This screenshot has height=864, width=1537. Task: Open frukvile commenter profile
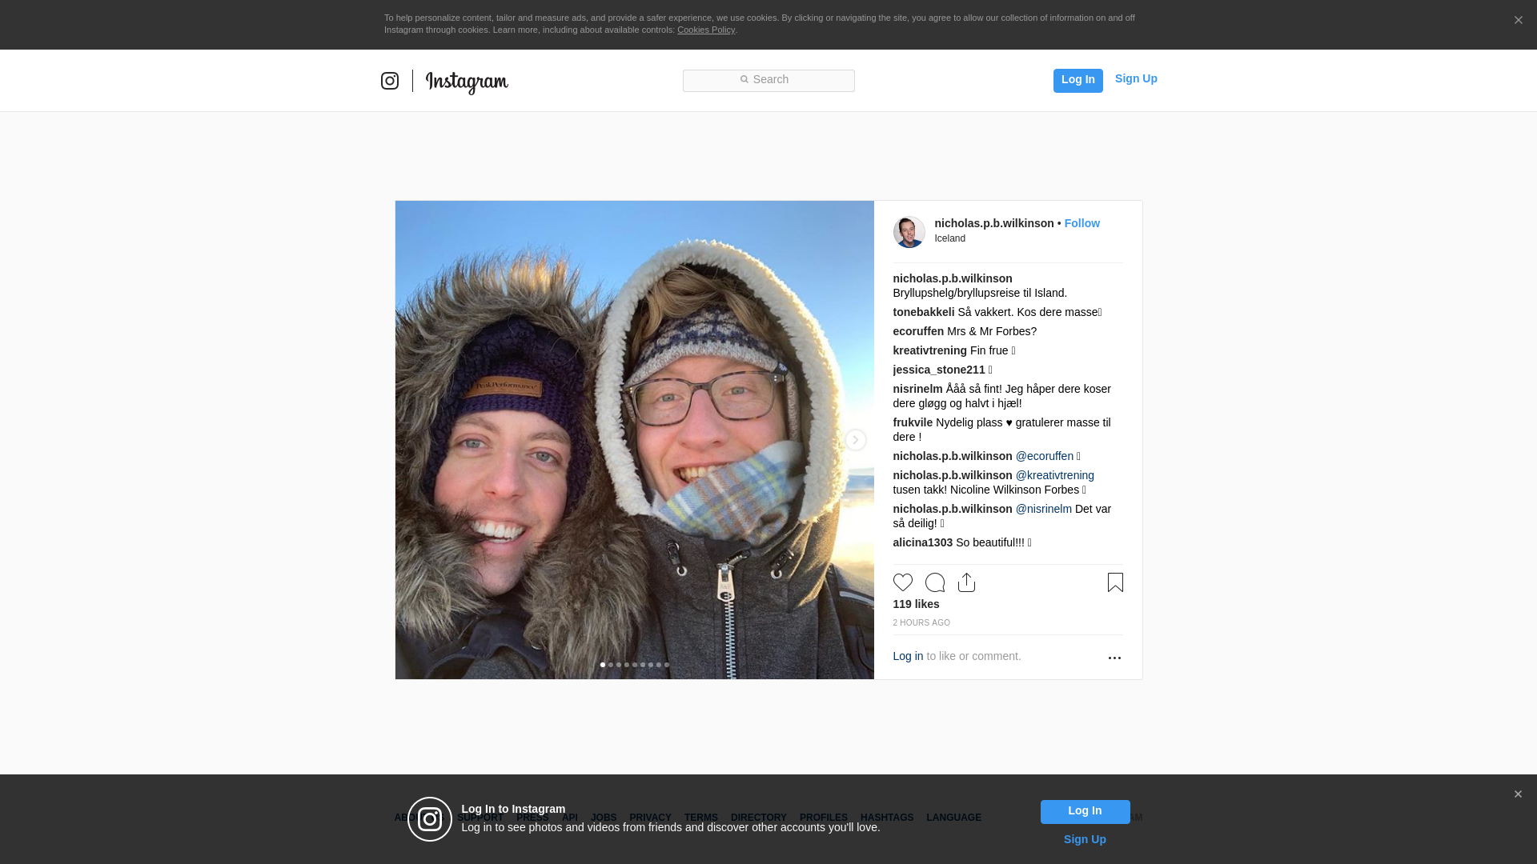(913, 422)
